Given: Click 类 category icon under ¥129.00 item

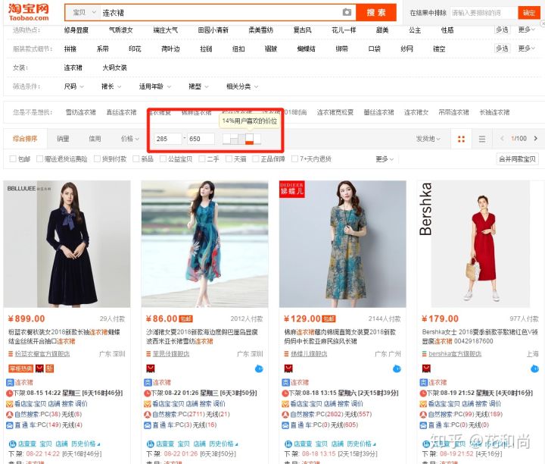Looking at the screenshot, I should pos(285,383).
